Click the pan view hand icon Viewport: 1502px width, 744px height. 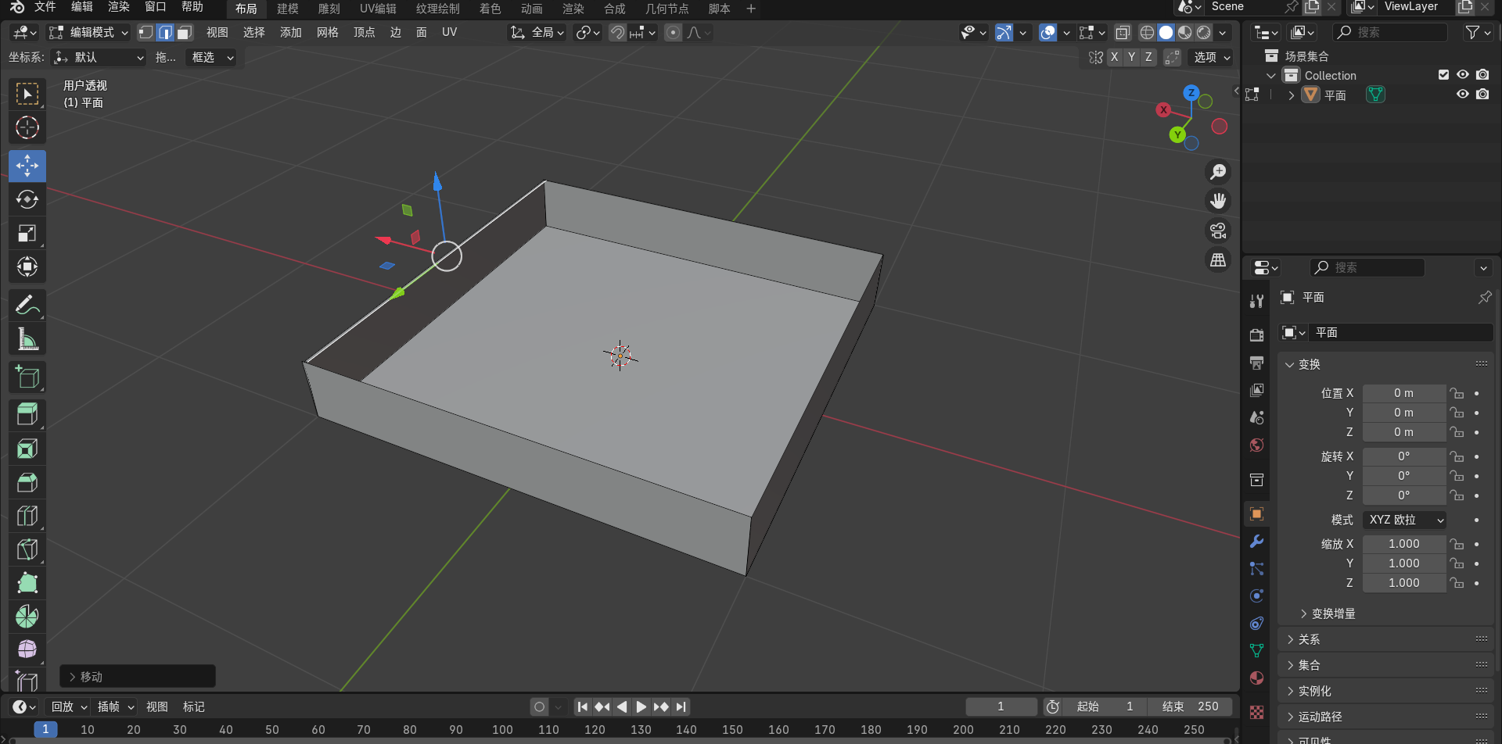(x=1218, y=201)
